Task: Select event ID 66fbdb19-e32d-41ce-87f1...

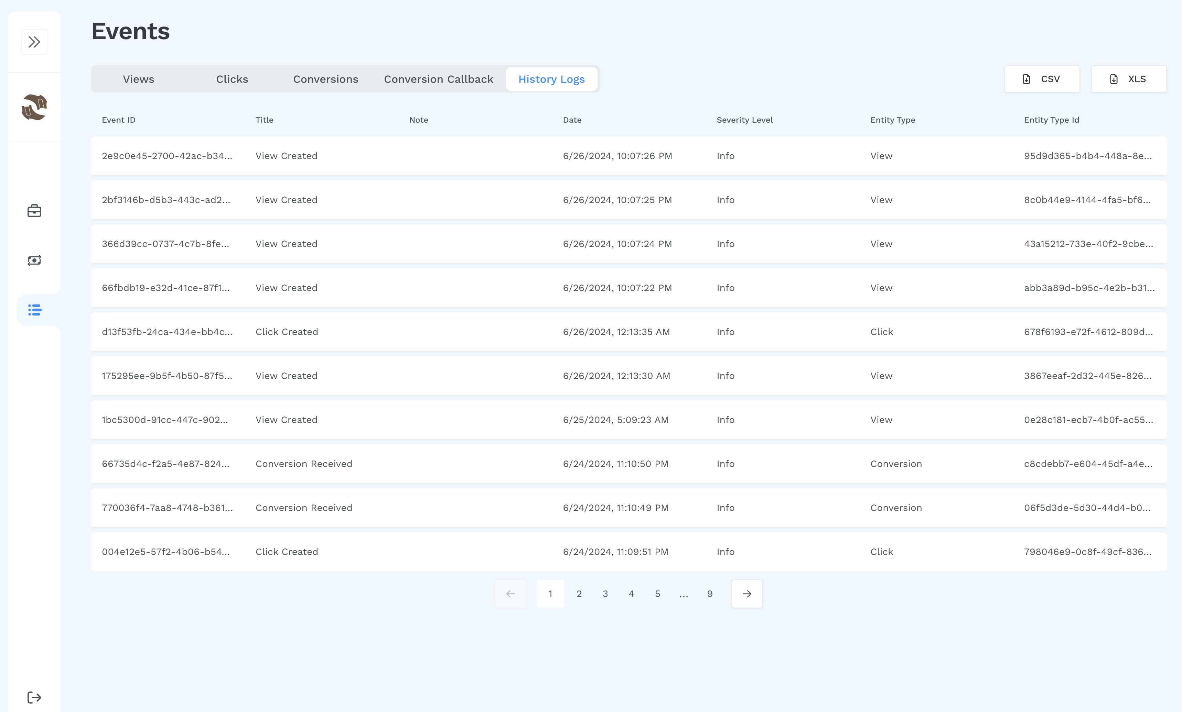Action: tap(166, 288)
